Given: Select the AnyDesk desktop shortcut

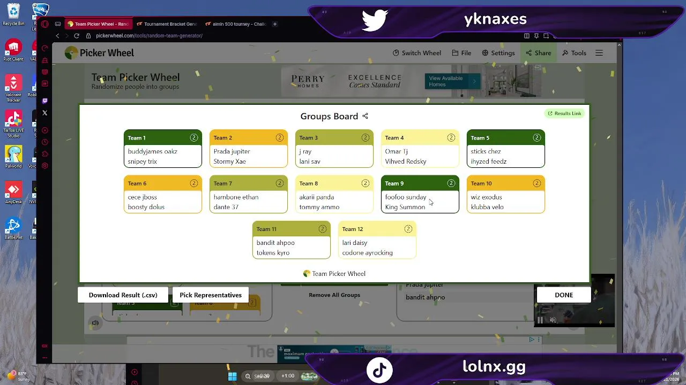Looking at the screenshot, I should point(13,192).
